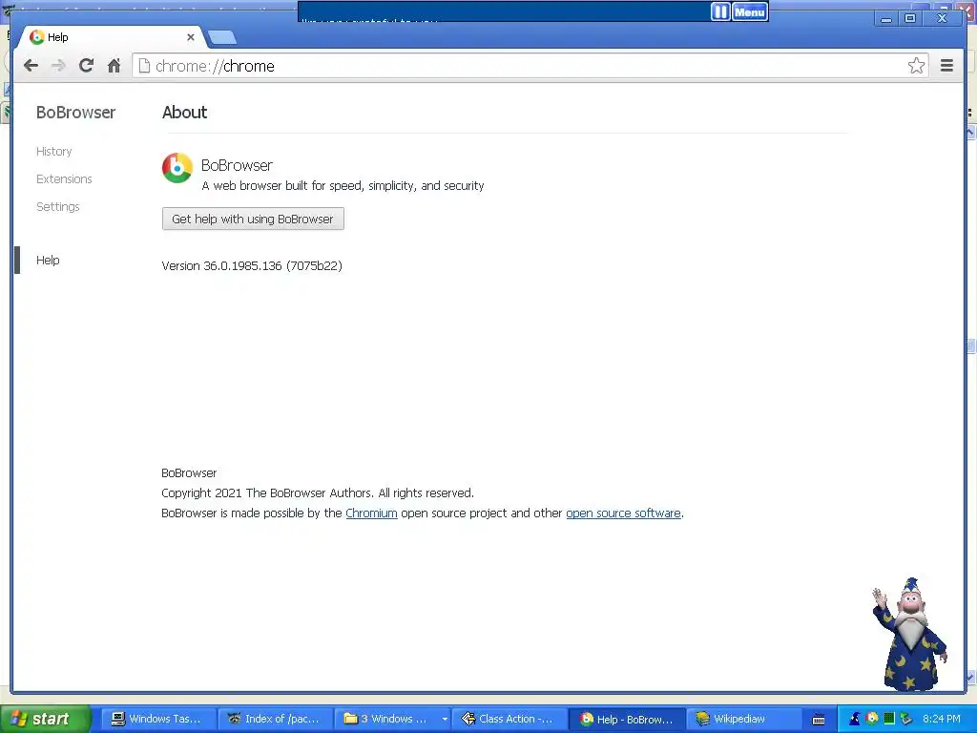Click the wizard hat tray icon
977x733 pixels.
click(x=855, y=719)
